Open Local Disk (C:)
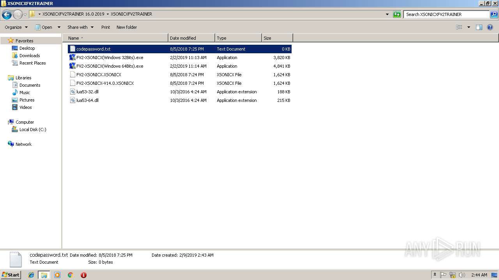Viewport: 499px width, 280px height. point(33,129)
